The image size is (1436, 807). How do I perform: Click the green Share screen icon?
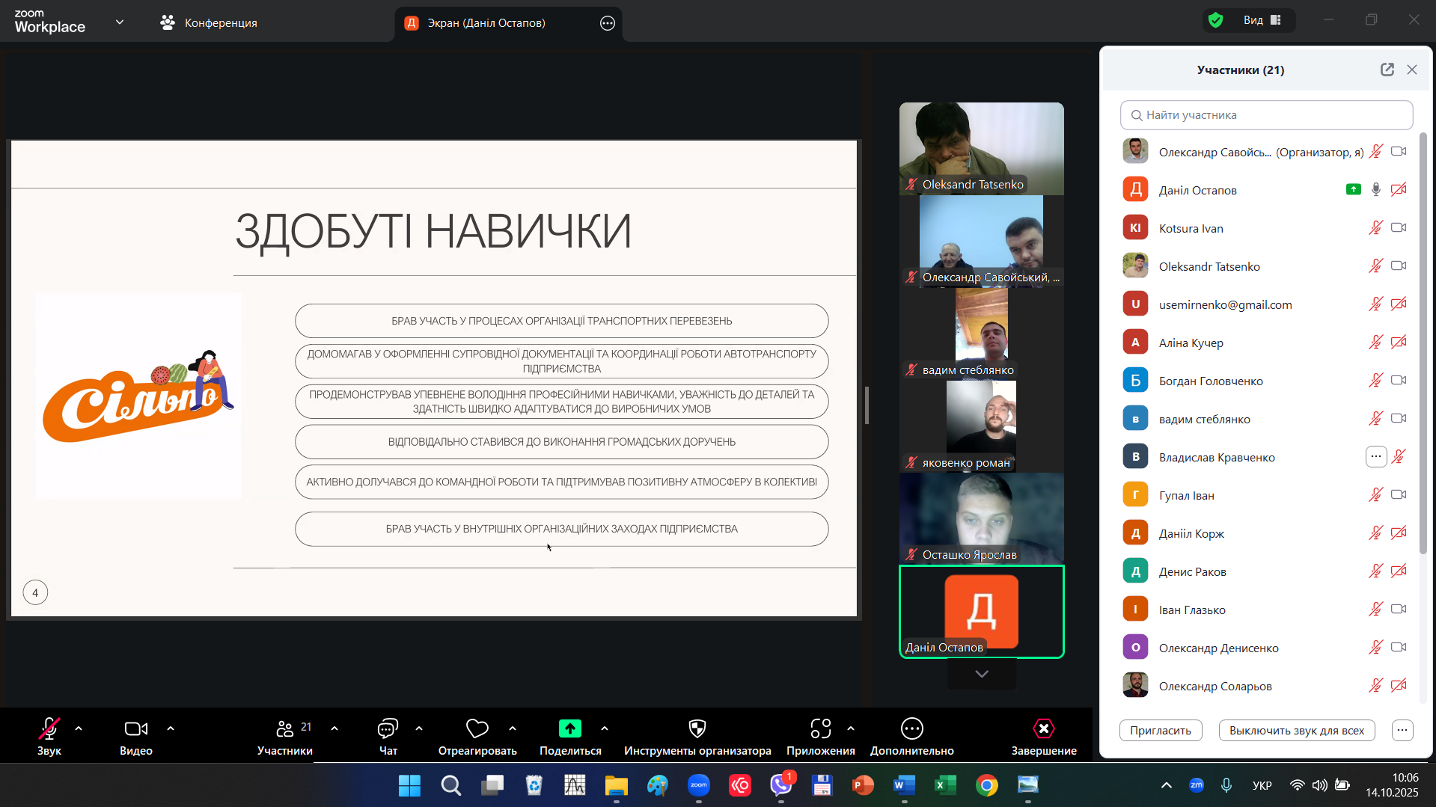pyautogui.click(x=569, y=728)
